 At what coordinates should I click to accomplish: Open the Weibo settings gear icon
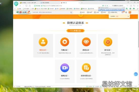(126, 12)
